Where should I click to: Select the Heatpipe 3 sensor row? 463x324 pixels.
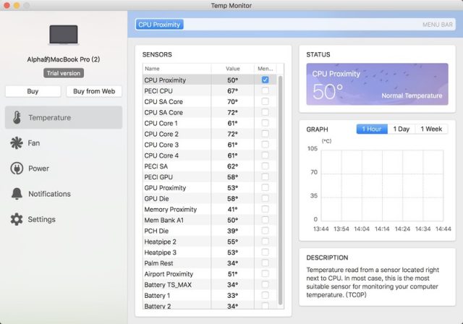(210, 252)
